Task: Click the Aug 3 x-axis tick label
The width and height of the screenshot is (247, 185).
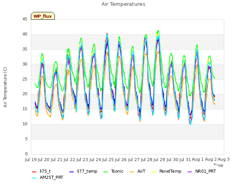Action: pyautogui.click(x=223, y=159)
